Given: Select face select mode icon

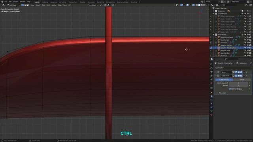Looking at the screenshot, I should [x=28, y=5].
